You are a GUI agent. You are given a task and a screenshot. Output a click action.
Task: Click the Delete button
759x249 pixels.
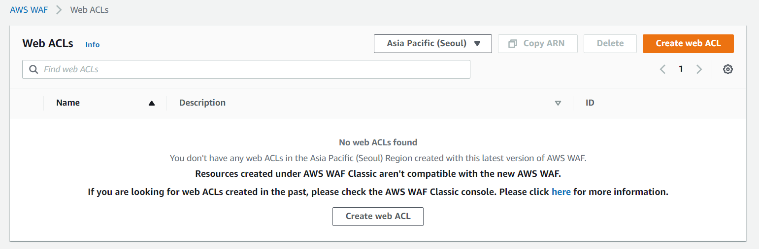(x=610, y=43)
